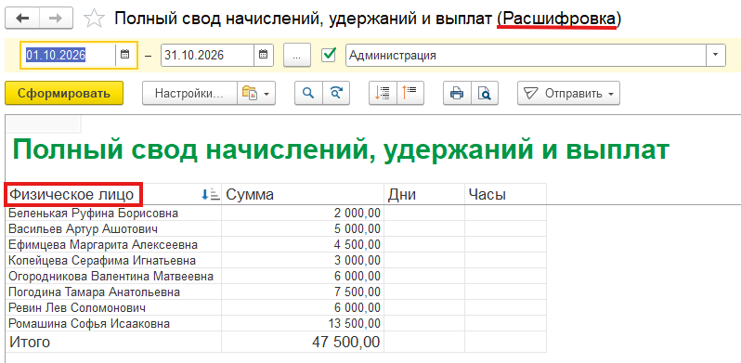Open print preview icon
Screen dimensions: 741x363
point(485,93)
